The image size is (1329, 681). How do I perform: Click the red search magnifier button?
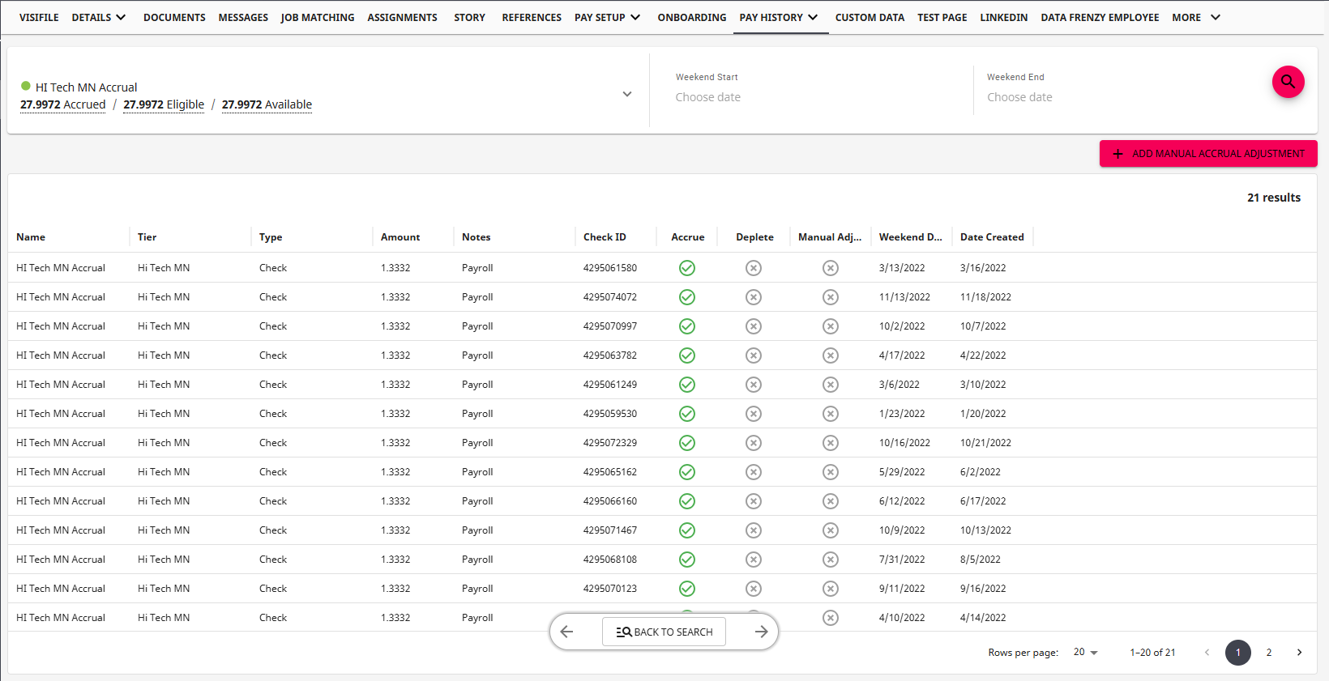(1288, 82)
